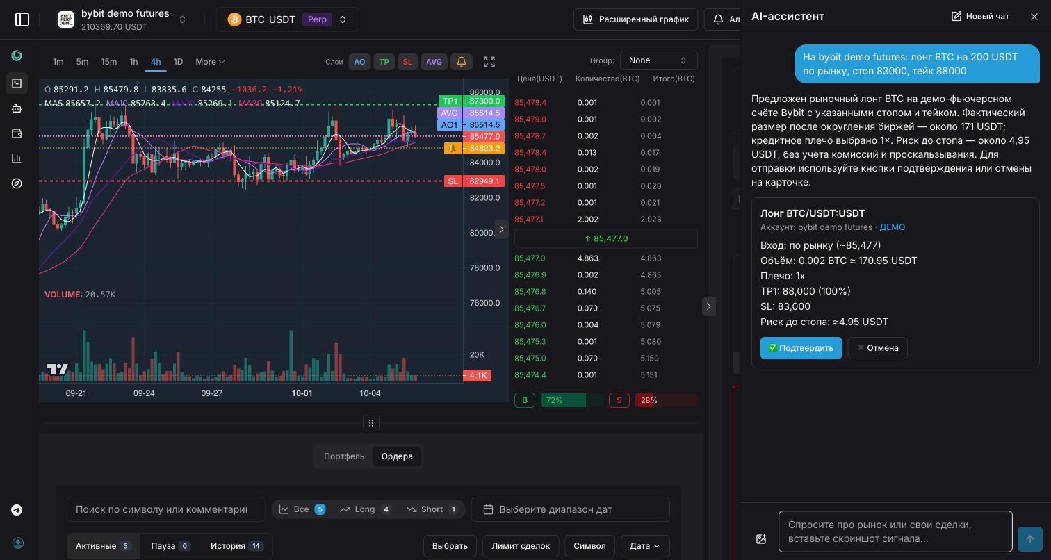This screenshot has width=1051, height=560.
Task: Click the home logo icon in sidebar
Action: tap(17, 56)
